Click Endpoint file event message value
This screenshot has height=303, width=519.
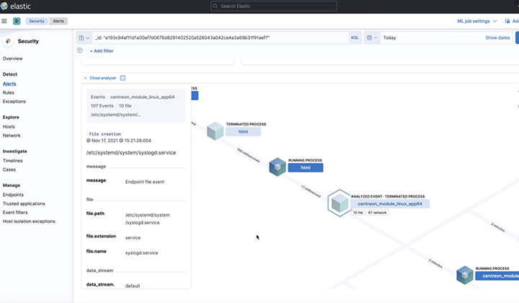145,182
